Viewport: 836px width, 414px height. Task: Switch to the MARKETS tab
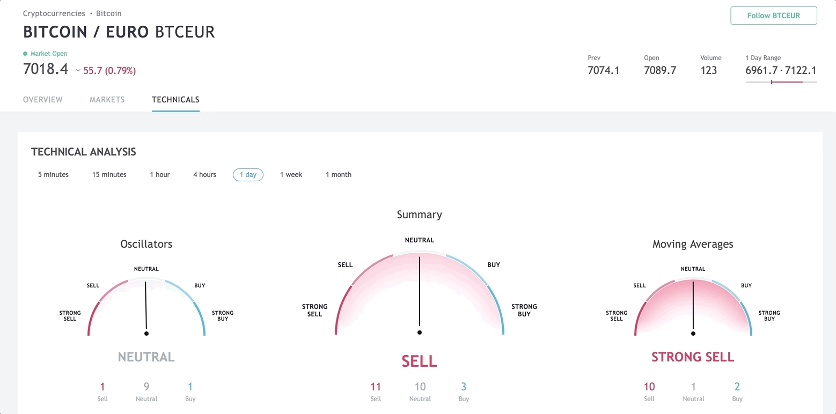107,100
